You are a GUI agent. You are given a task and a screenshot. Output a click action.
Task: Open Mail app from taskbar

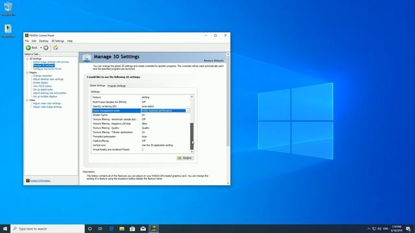pos(143,228)
